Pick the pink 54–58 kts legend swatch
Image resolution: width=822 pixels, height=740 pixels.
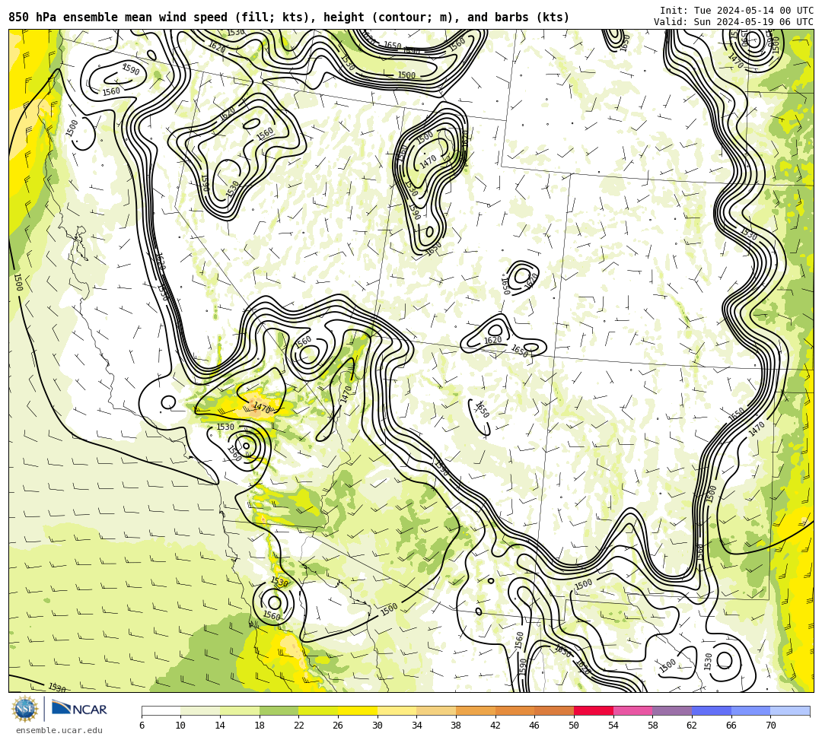(632, 710)
